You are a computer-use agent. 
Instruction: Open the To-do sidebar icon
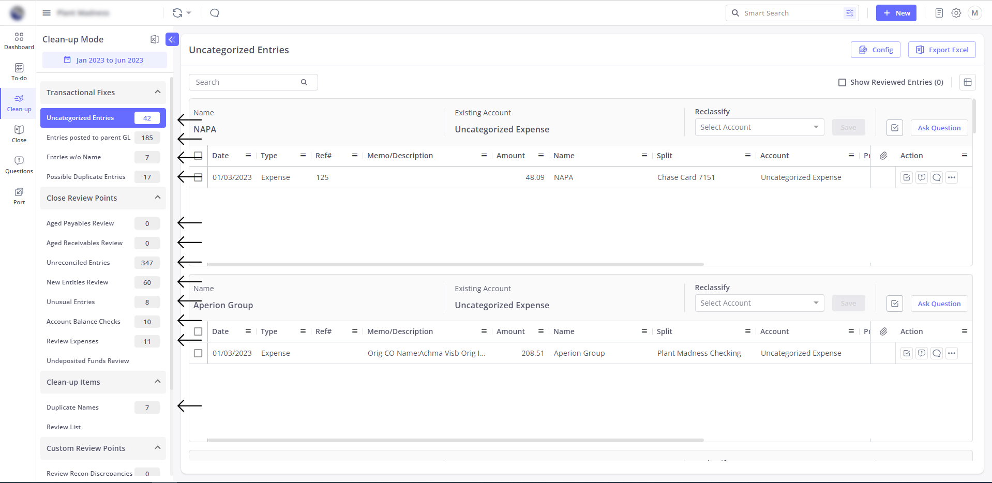coord(19,72)
